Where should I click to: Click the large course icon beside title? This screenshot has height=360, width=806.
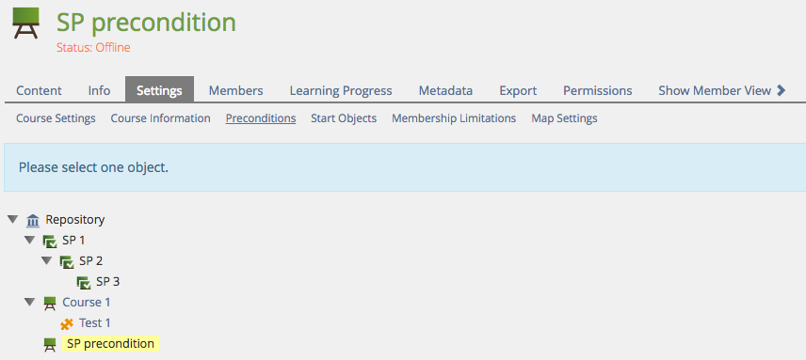25,23
